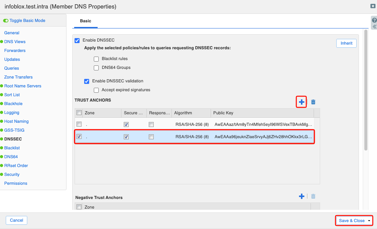Collapse the side help panel double-chevron

374,27
